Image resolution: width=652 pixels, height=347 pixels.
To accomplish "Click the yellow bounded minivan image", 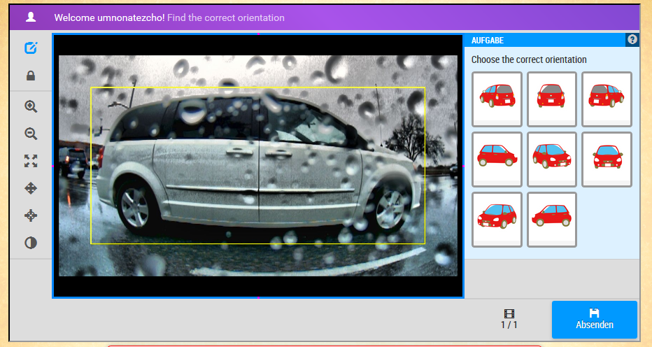I will [258, 166].
